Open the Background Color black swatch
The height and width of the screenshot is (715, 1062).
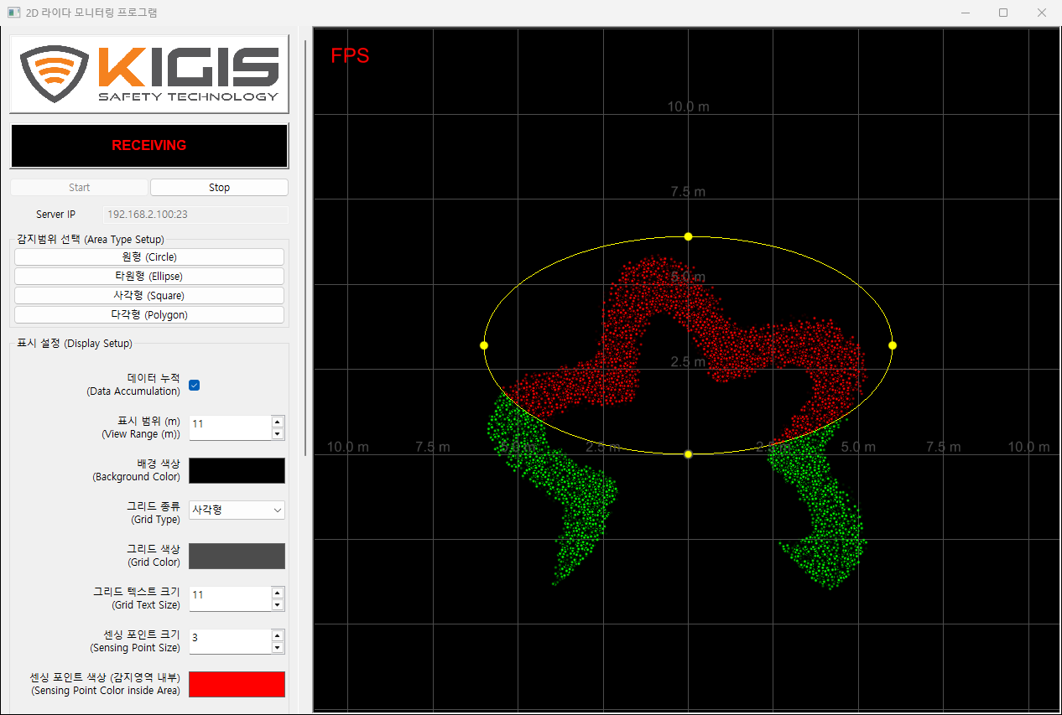[x=237, y=470]
